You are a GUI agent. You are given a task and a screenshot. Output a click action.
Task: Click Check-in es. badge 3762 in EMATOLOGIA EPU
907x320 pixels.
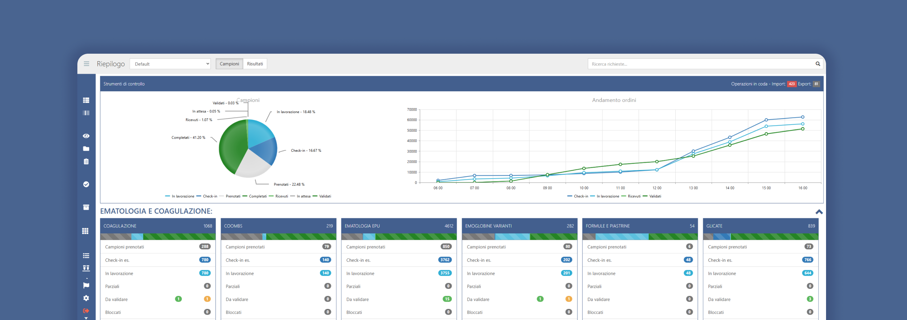[445, 260]
